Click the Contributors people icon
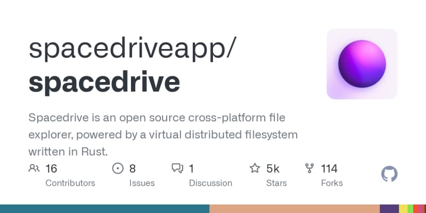This screenshot has height=213, width=426. point(34,169)
